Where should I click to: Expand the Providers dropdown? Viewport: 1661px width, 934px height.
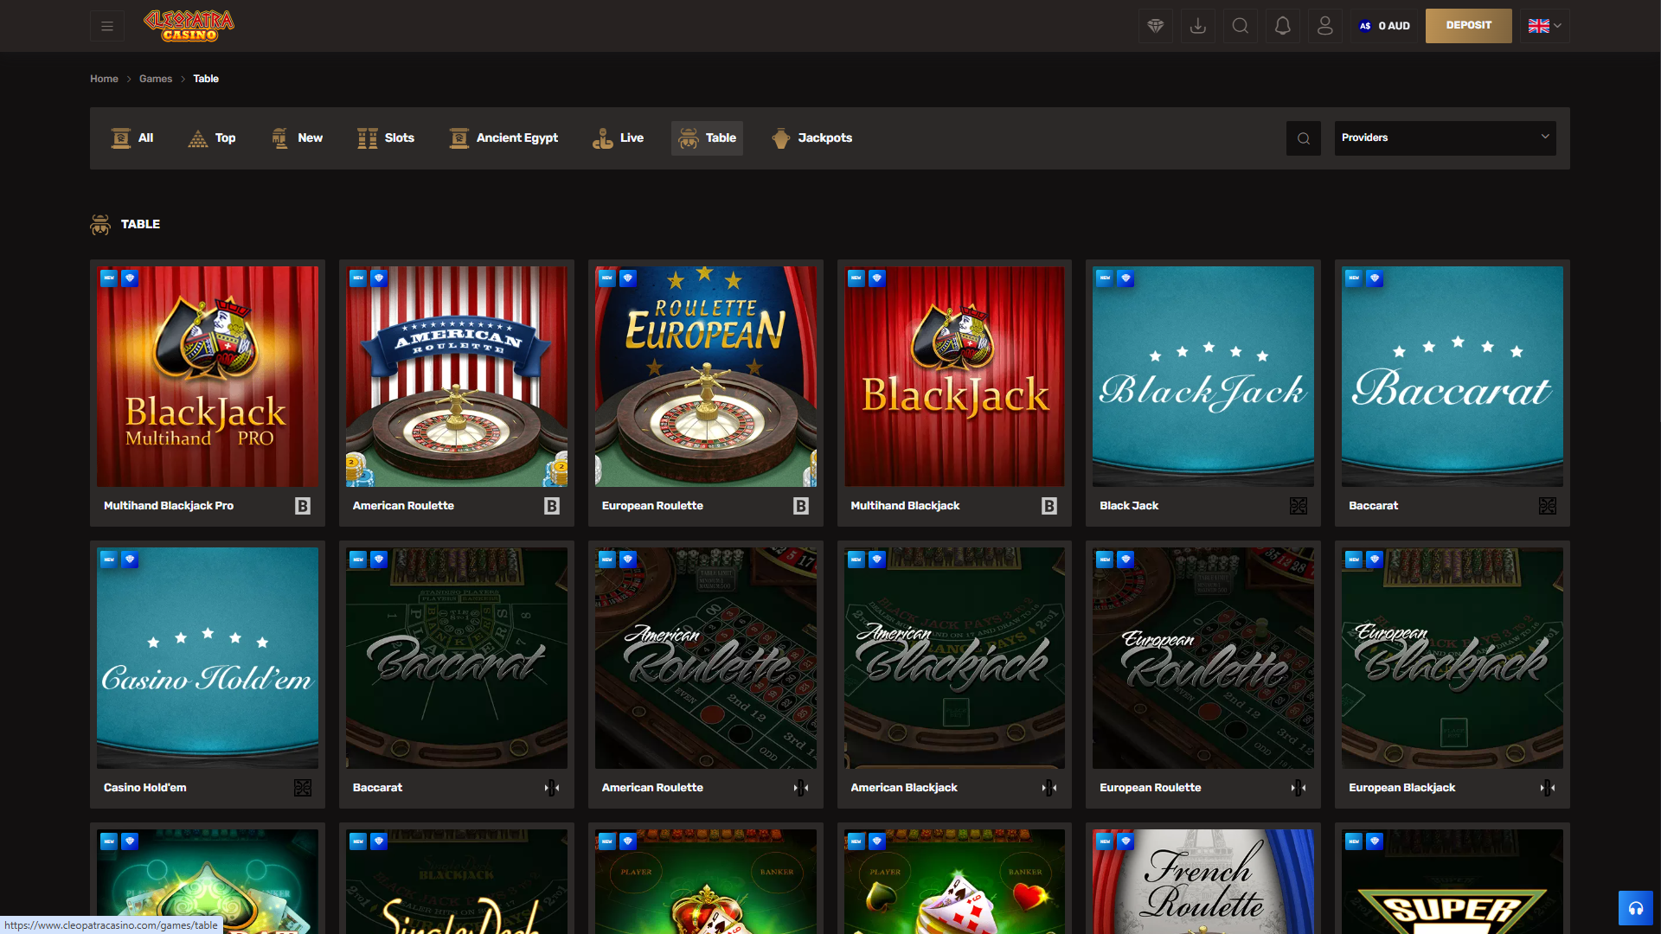pos(1445,138)
